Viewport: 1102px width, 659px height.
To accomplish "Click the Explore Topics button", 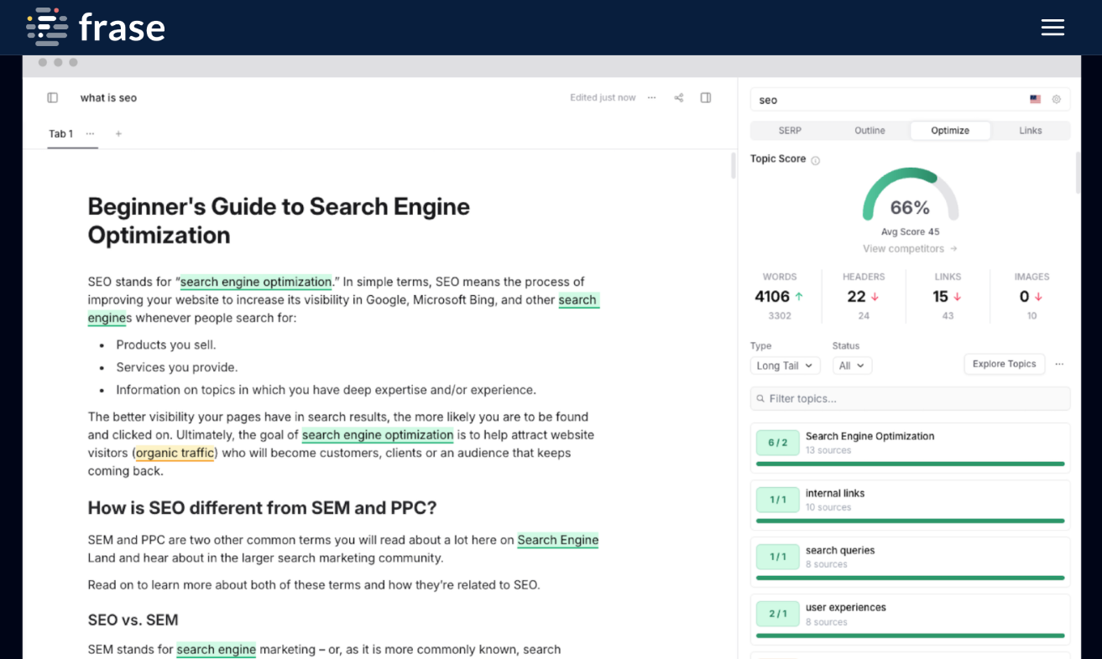I will click(1004, 364).
